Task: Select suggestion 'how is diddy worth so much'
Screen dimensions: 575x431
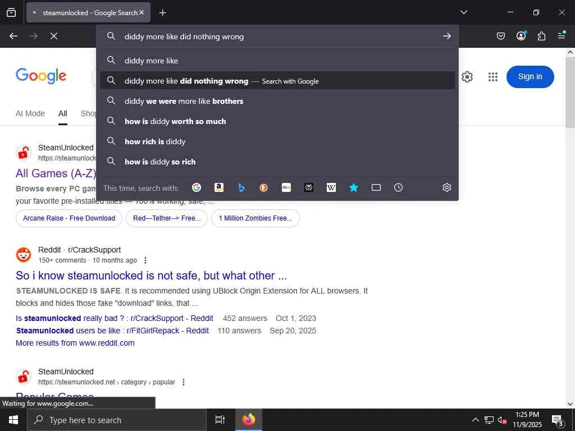Action: 277,121
